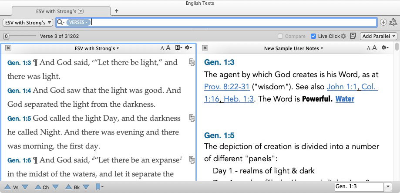Go to previous chapter with up arrow
Viewport: 400px width, 193px height.
37,187
